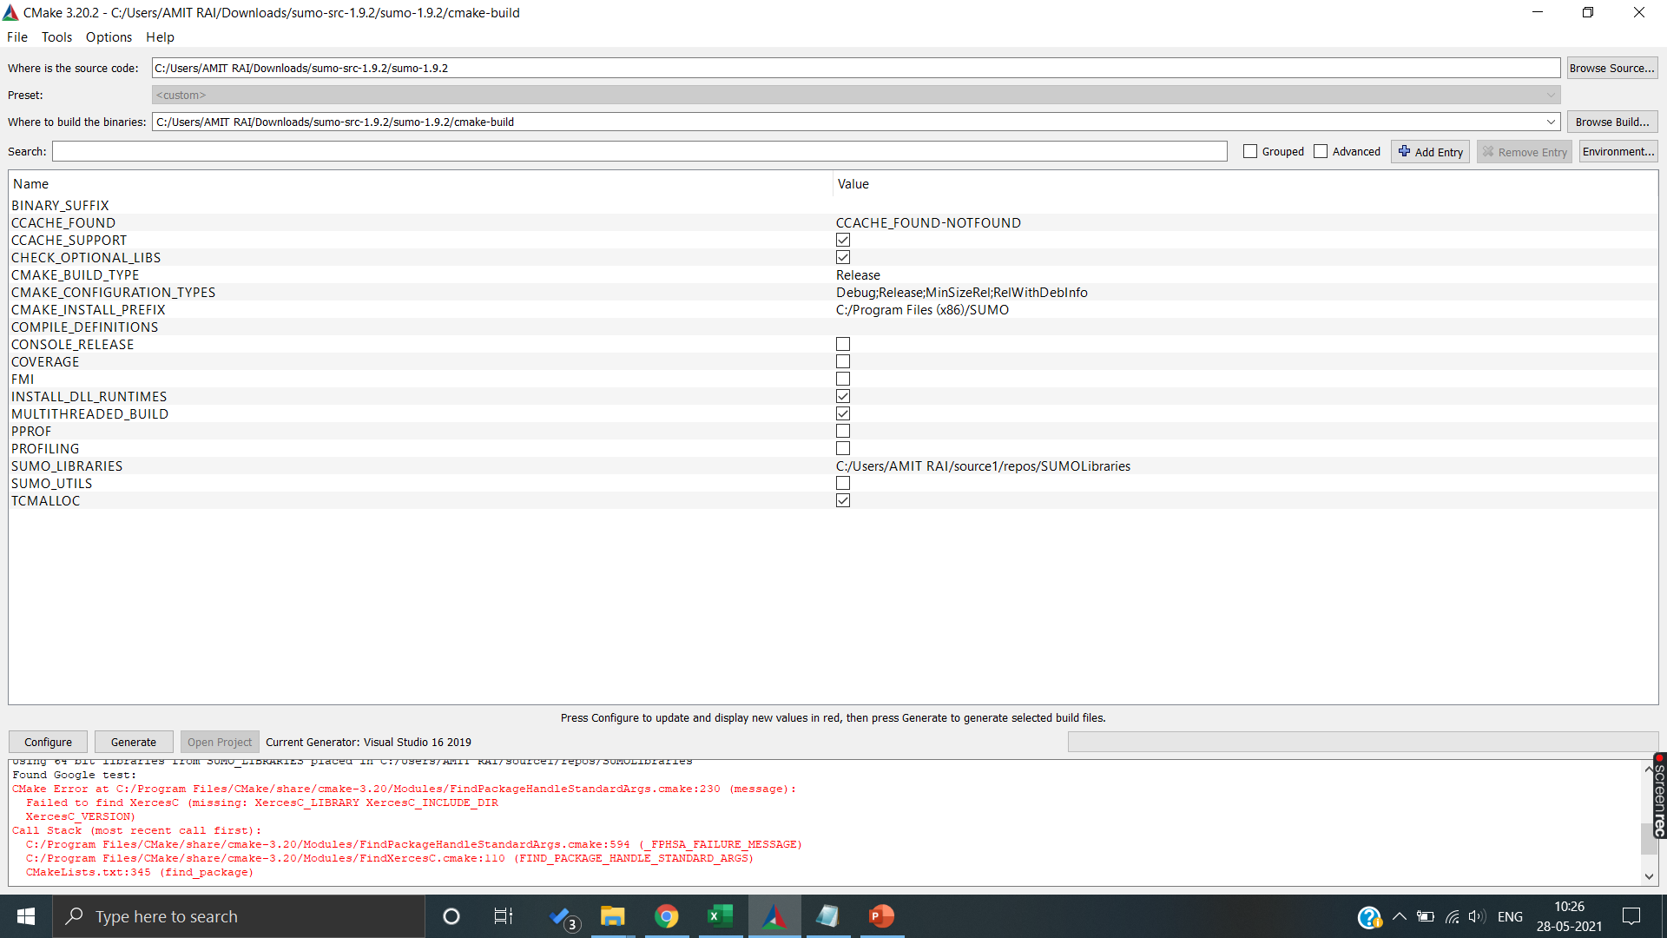Select the CCACHE_FOUND-NOTFOUND value
The height and width of the screenshot is (938, 1667).
(928, 223)
